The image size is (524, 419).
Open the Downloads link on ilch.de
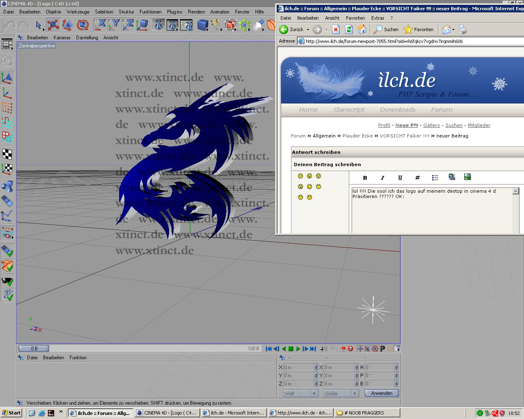pos(398,110)
